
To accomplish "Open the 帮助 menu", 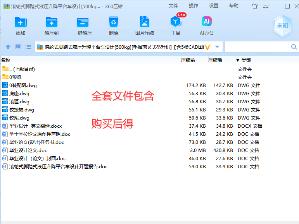I will point(234,6).
